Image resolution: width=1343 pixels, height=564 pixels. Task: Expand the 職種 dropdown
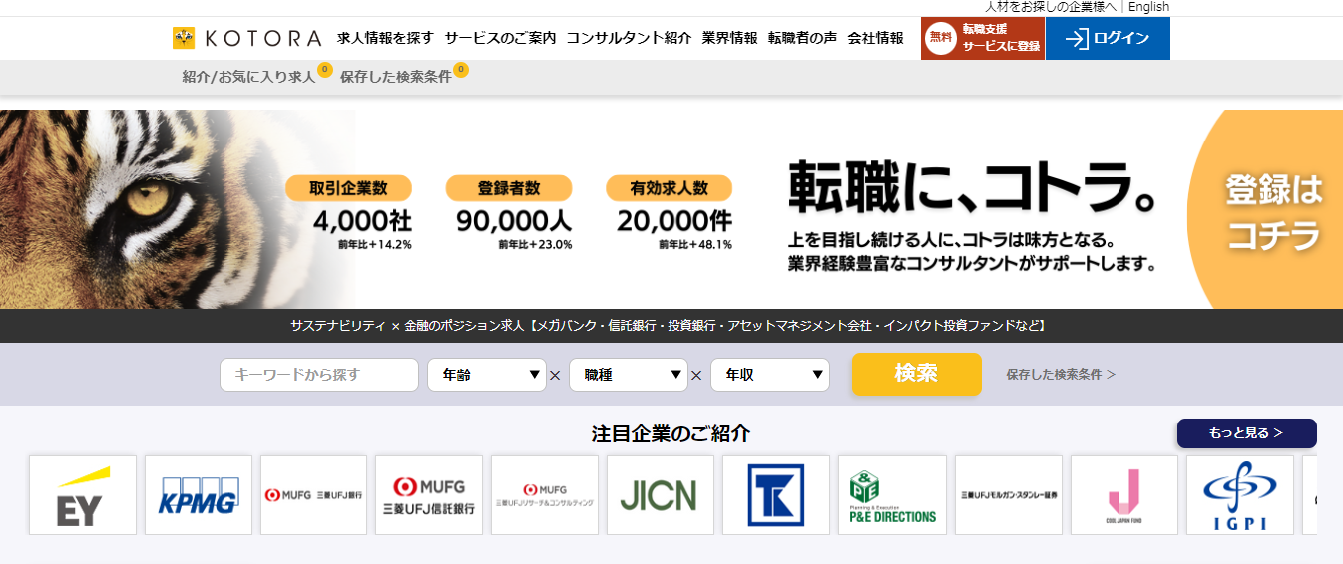[629, 375]
